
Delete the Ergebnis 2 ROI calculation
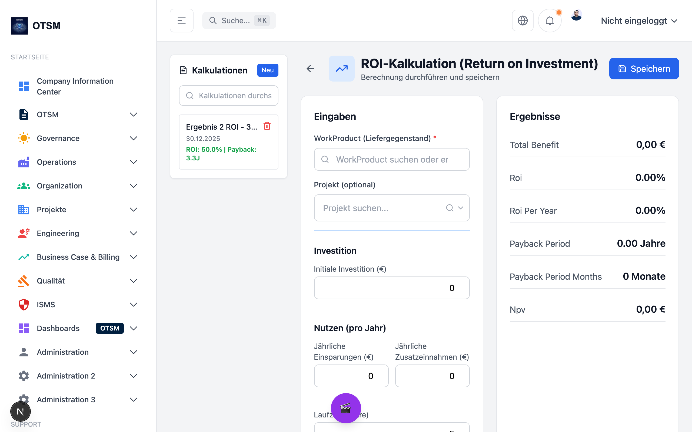[x=267, y=126]
